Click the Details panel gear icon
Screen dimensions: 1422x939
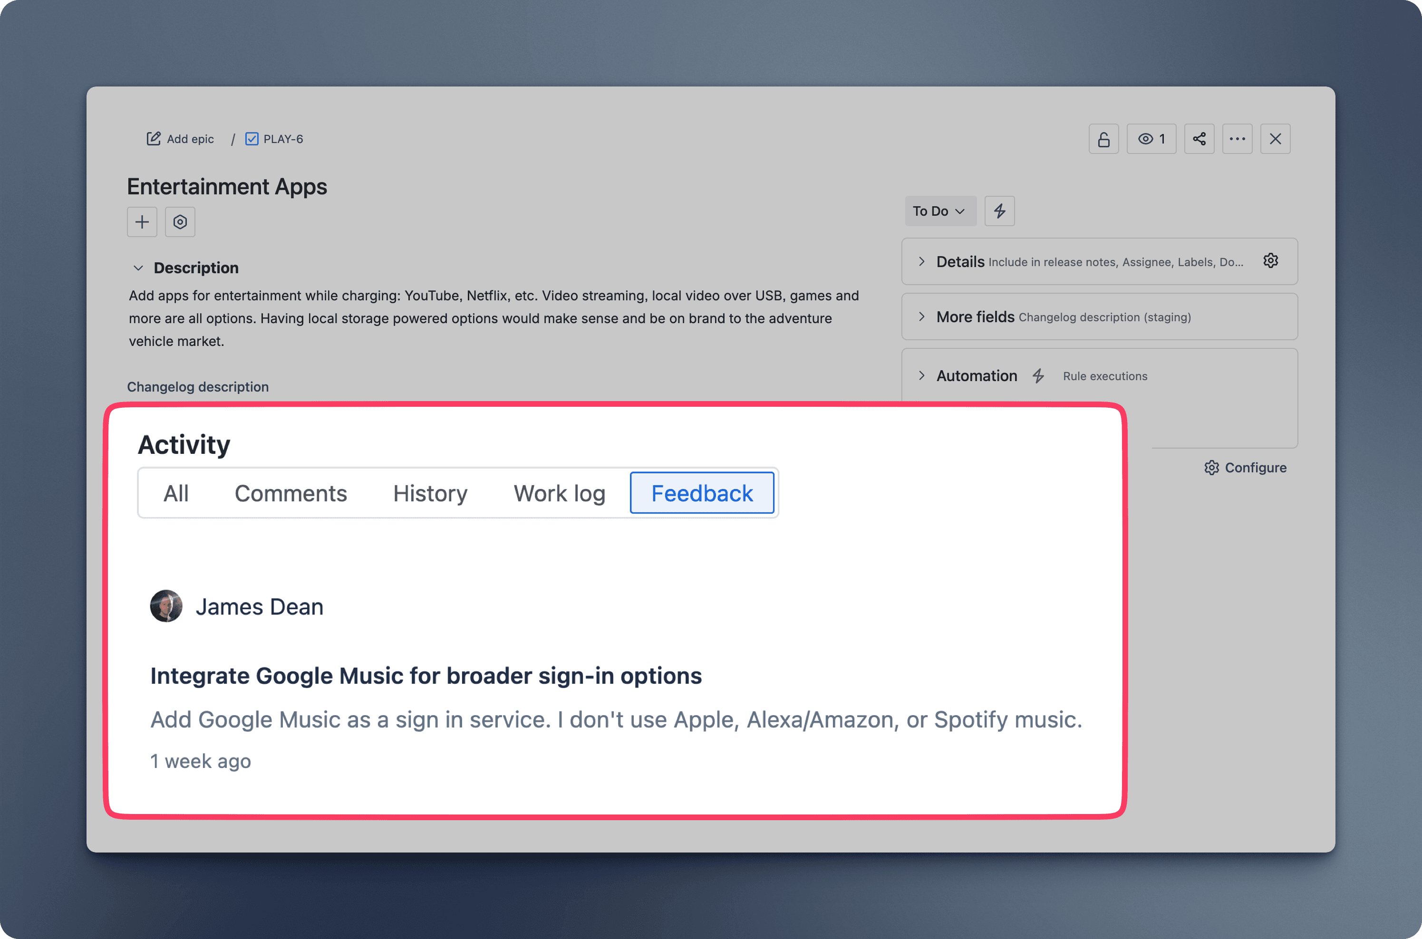(x=1270, y=260)
